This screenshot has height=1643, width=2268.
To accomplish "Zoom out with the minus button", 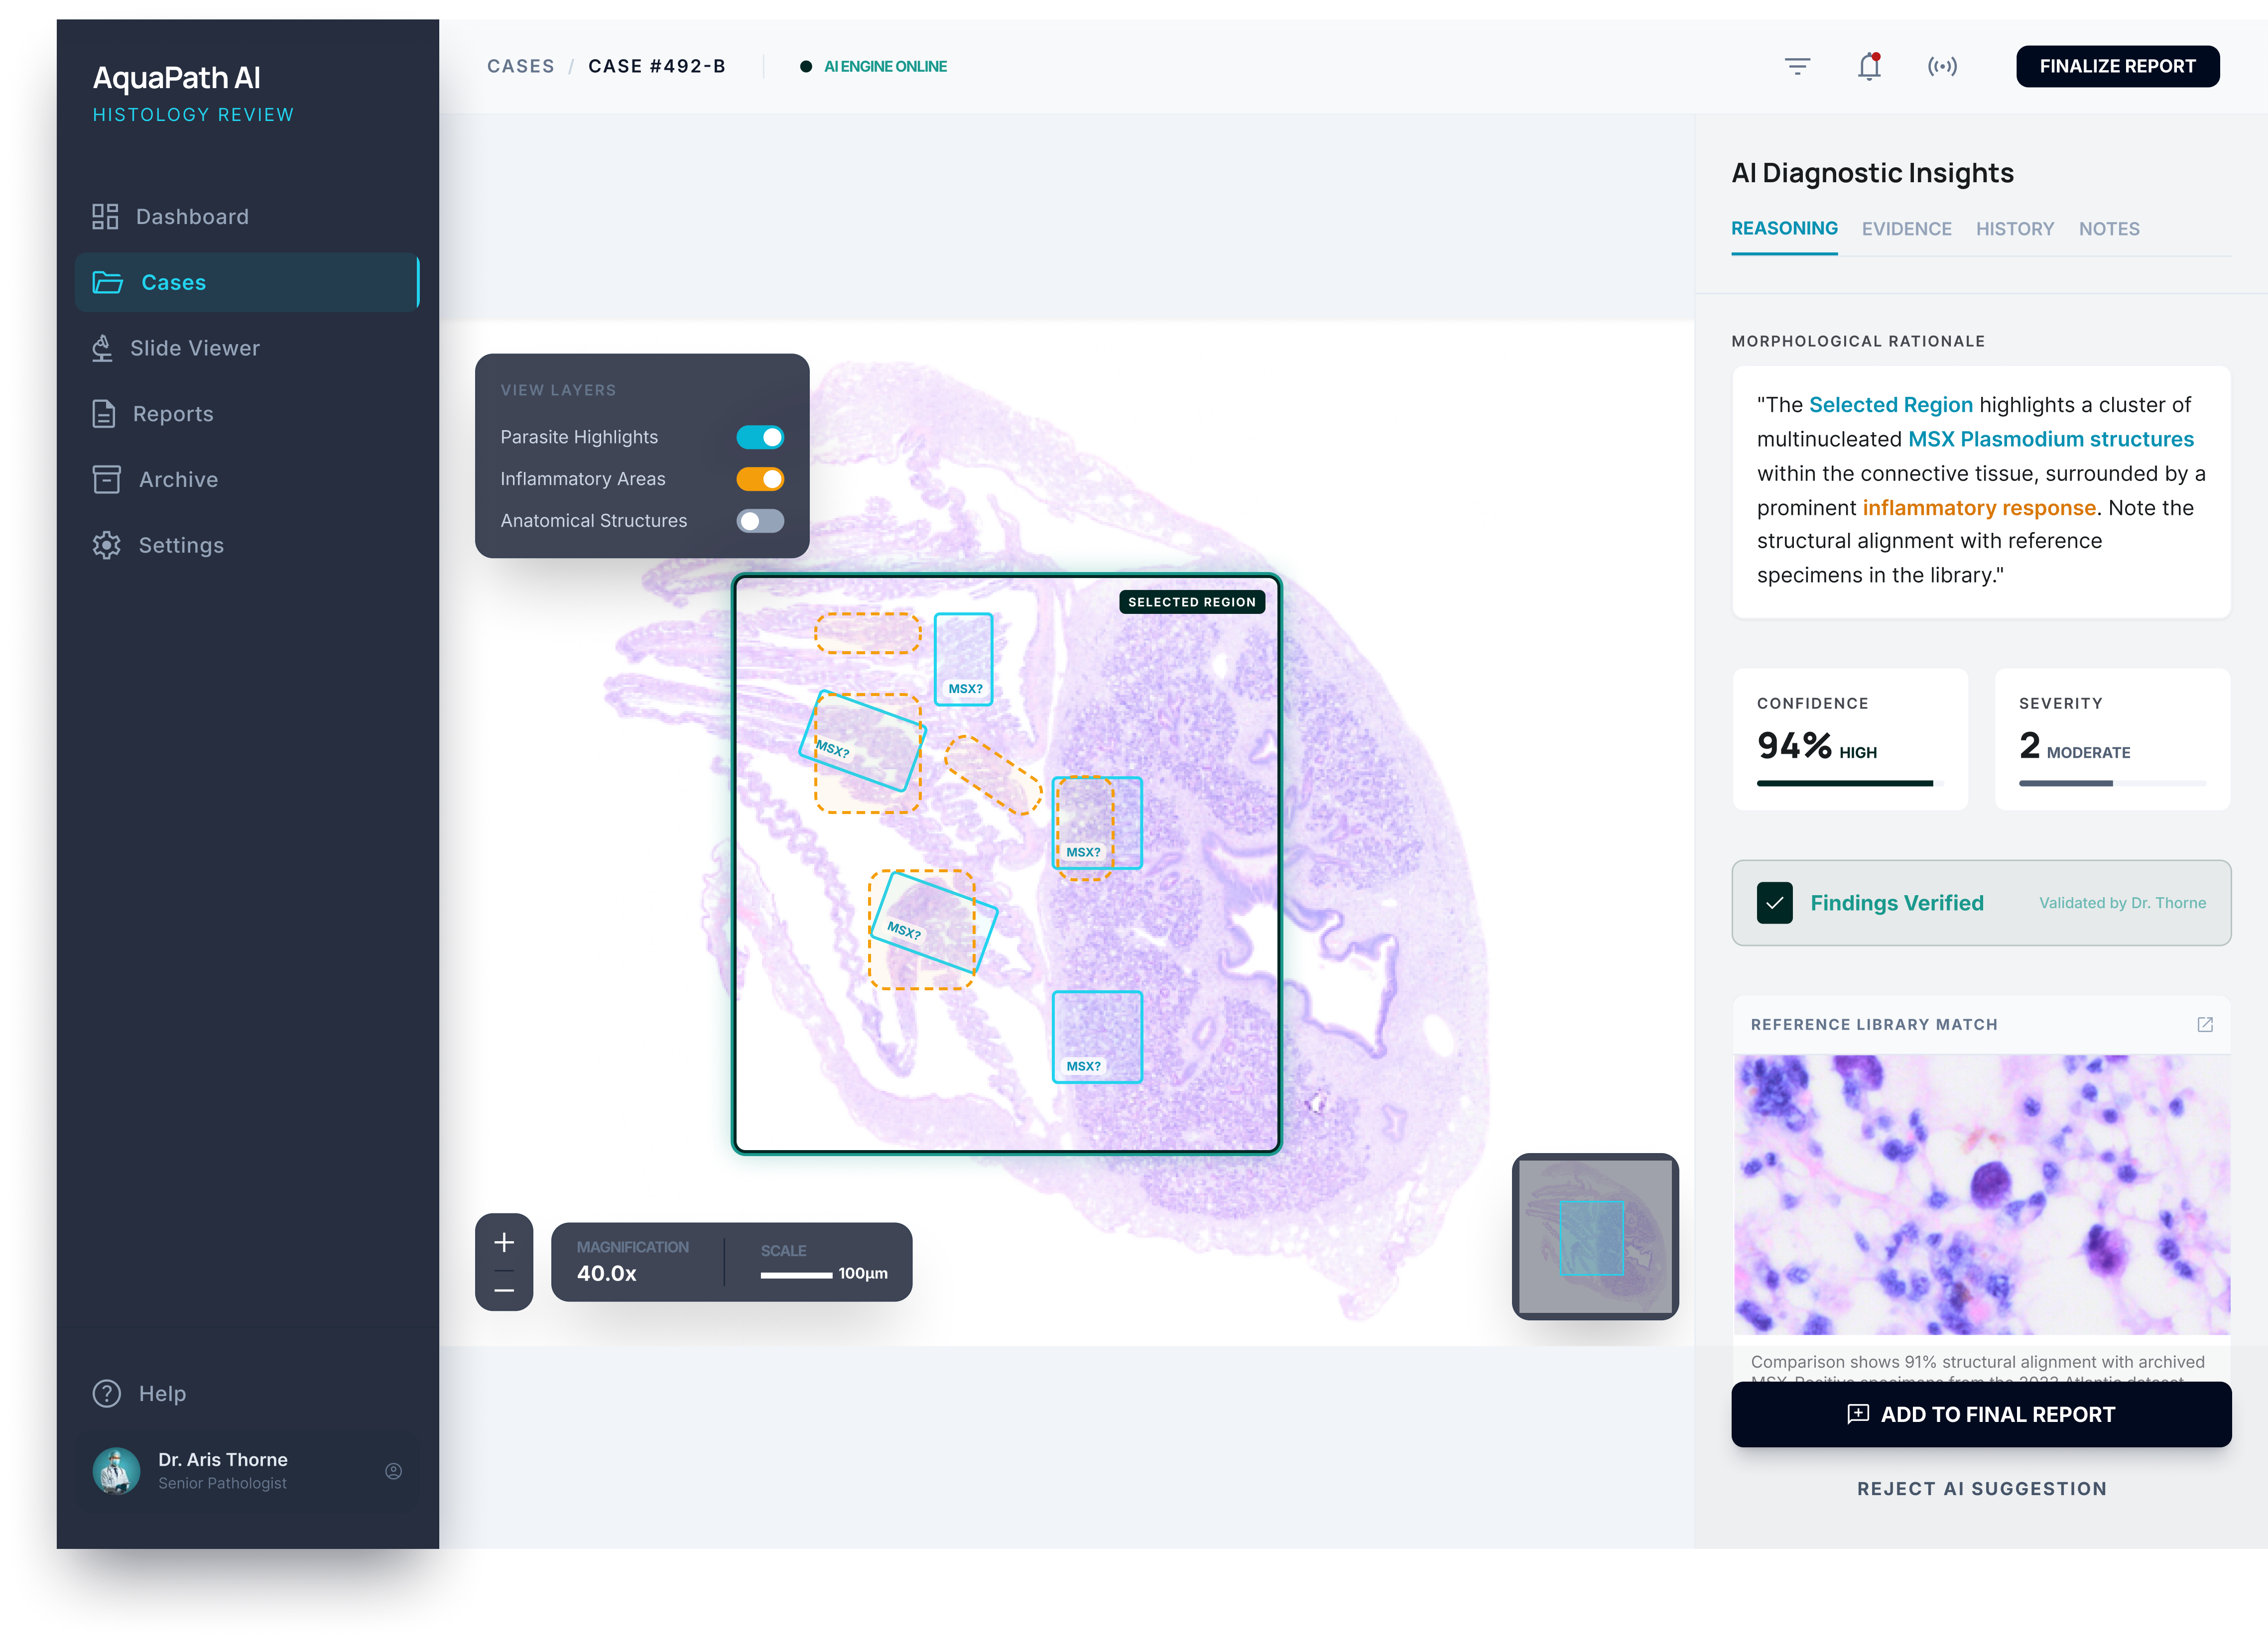I will (504, 1290).
